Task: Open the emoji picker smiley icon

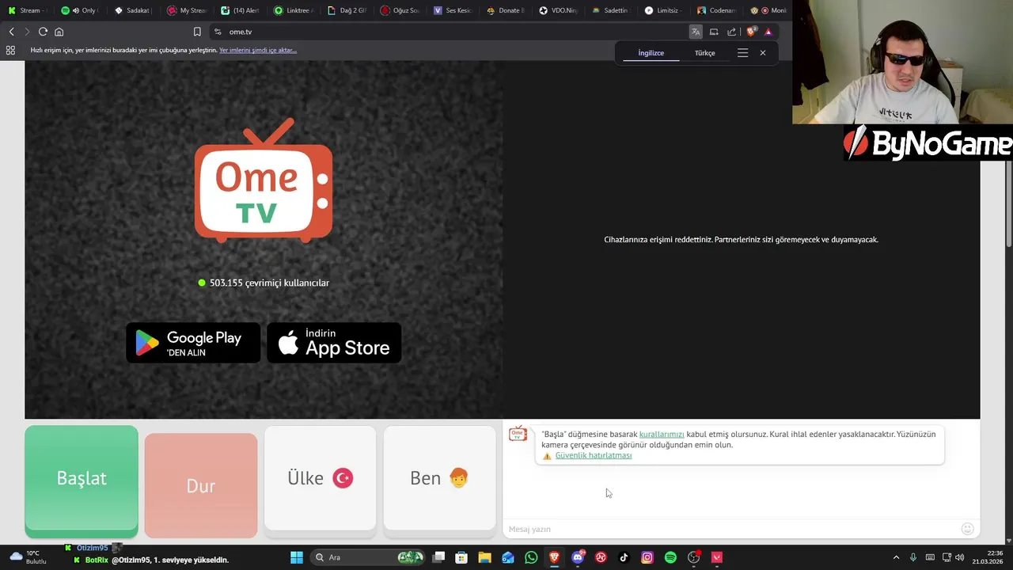Action: pyautogui.click(x=967, y=529)
